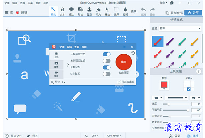Image resolution: width=205 pixels, height=138 pixels.
Task: Click Copy All (复制全部) button
Action: tap(174, 13)
